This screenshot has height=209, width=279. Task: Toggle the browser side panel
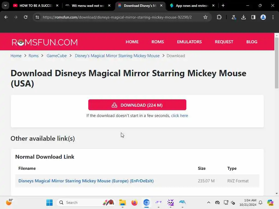(253, 17)
